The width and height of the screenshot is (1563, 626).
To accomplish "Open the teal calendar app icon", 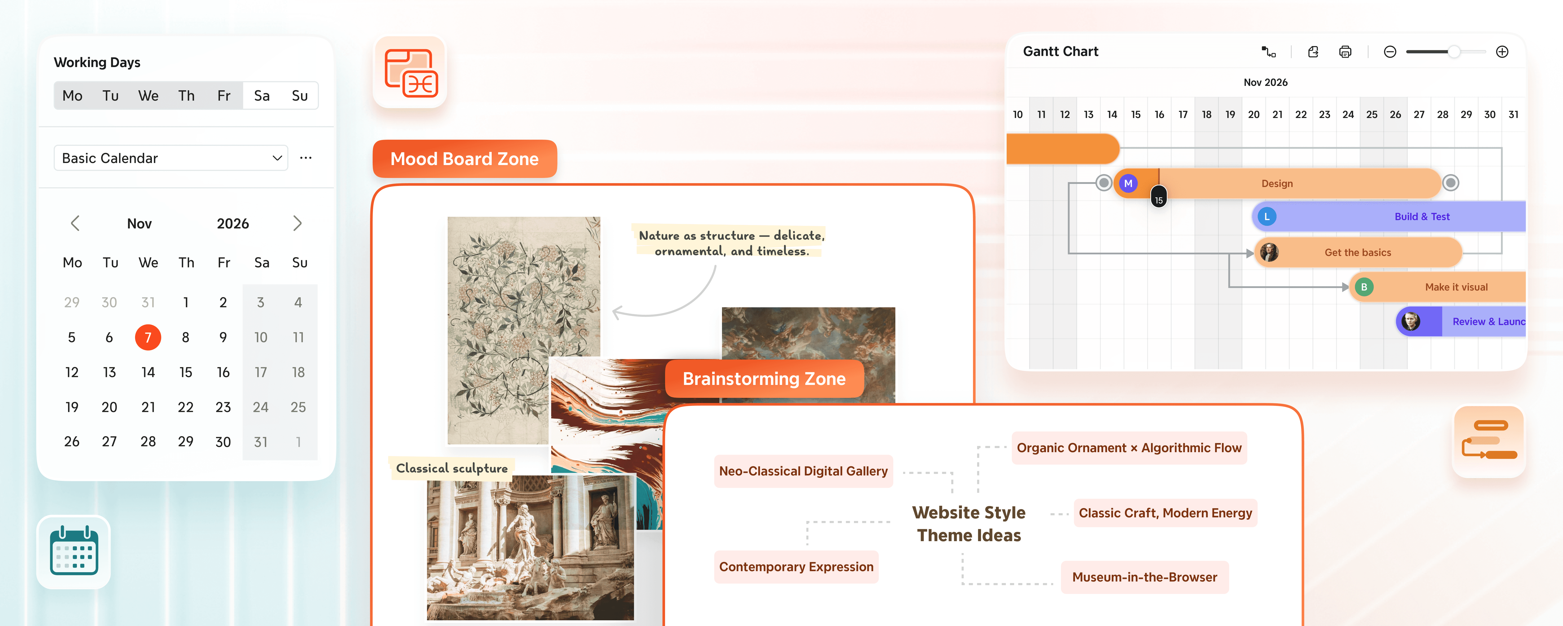I will point(74,552).
